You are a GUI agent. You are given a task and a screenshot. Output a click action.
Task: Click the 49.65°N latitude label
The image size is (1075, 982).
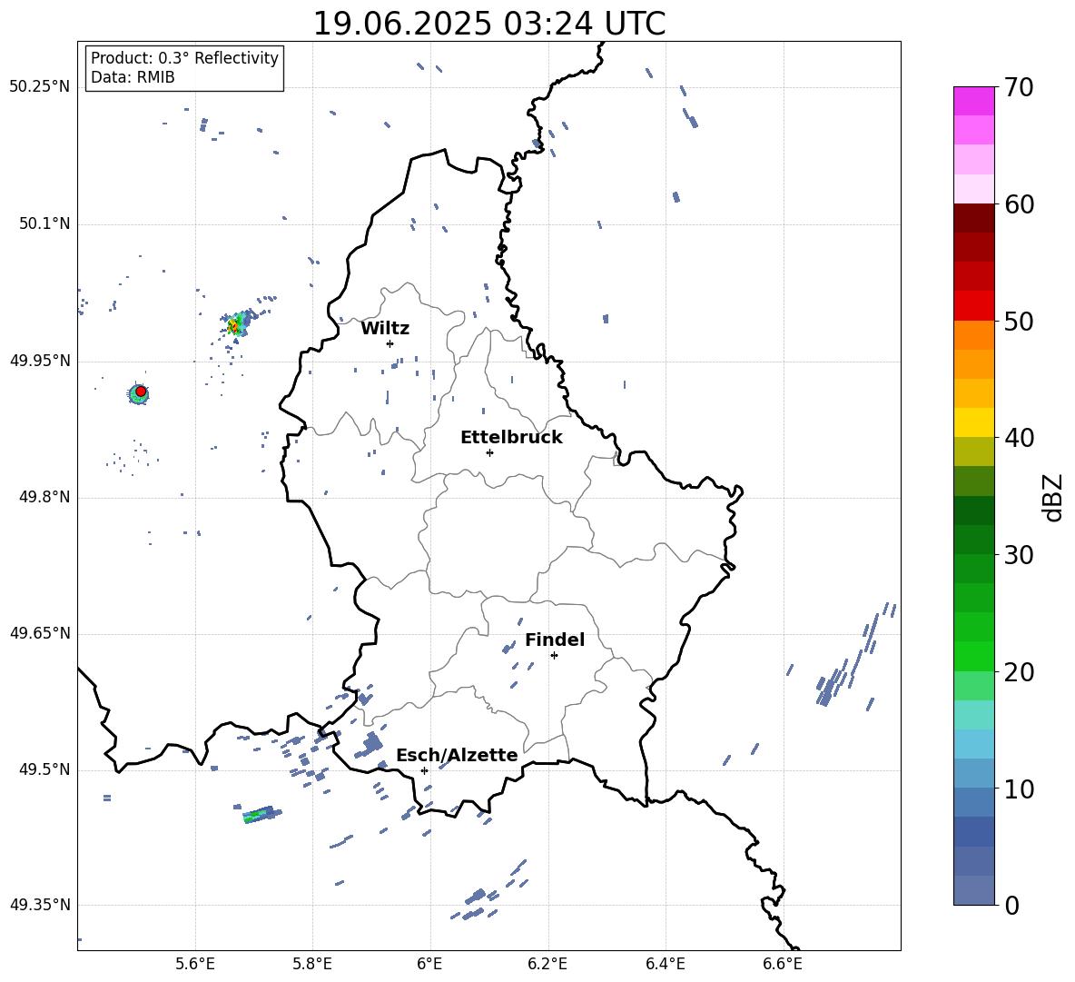pyautogui.click(x=40, y=633)
